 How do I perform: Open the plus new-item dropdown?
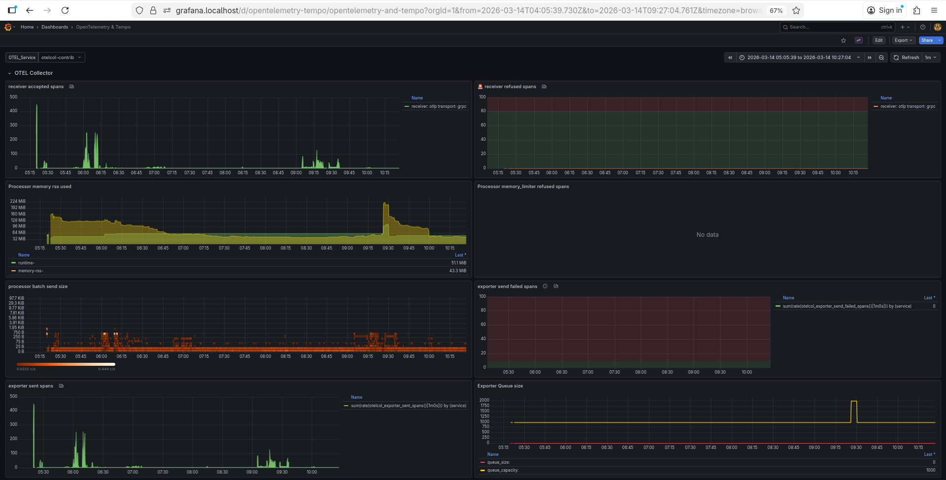(x=905, y=27)
